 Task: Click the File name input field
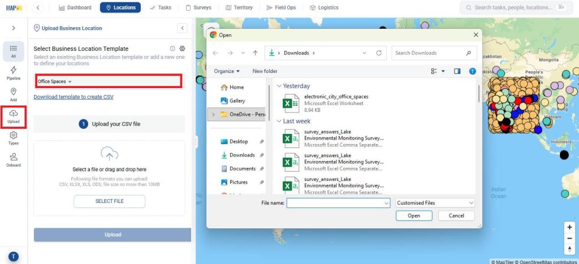pos(338,203)
